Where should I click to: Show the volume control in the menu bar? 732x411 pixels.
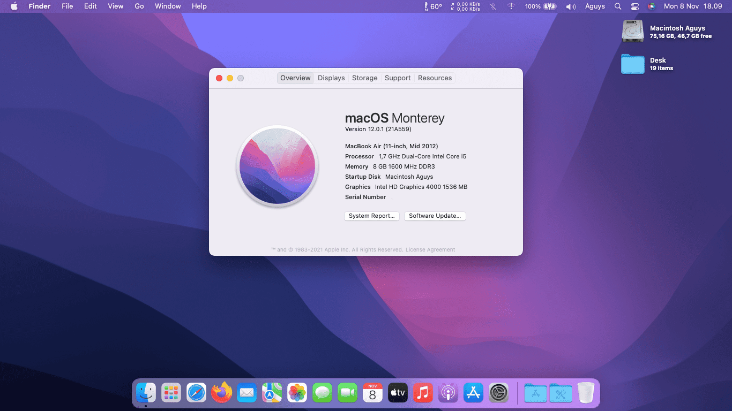571,6
